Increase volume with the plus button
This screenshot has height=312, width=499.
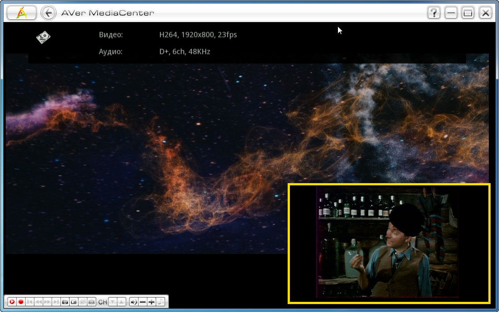[x=151, y=301]
